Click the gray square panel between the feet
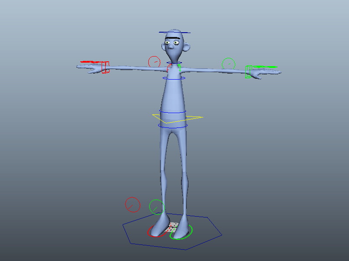349x261 pixels. (171, 227)
